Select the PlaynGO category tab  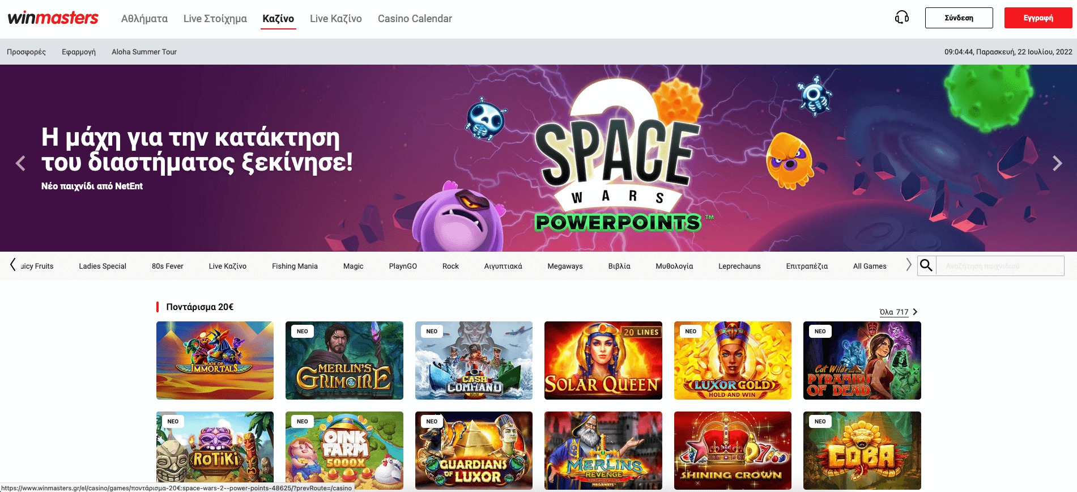coord(403,266)
